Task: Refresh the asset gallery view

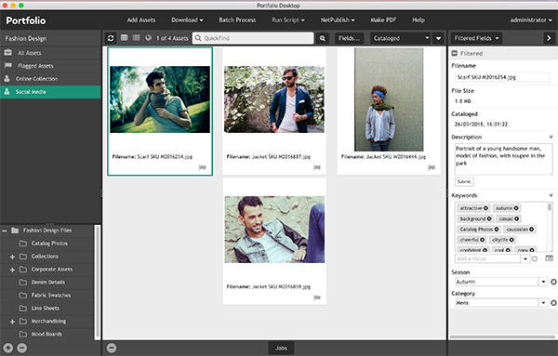Action: point(111,38)
